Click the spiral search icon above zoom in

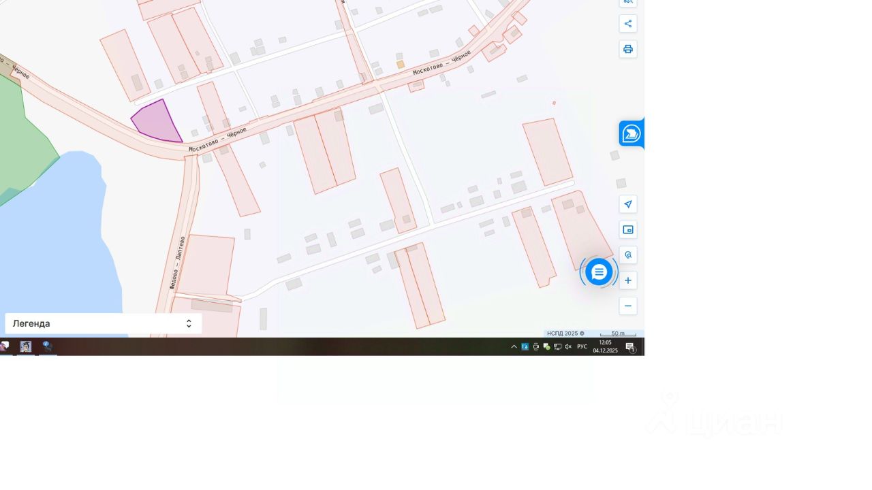click(628, 255)
